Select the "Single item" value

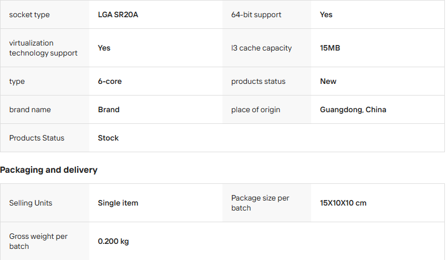click(118, 203)
